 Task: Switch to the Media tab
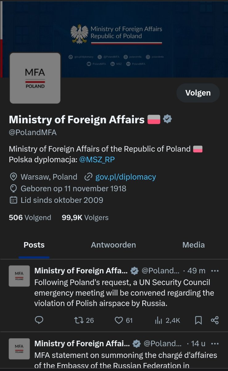193,245
